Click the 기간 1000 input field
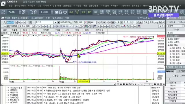Image resolution: width=185 pixels, height=104 pixels. [81, 23]
